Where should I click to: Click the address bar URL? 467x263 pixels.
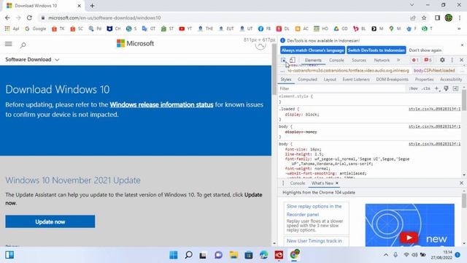click(104, 18)
